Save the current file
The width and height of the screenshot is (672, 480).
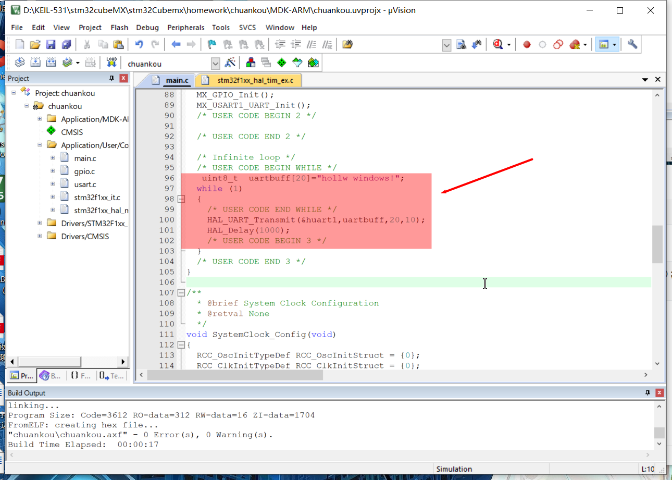pyautogui.click(x=51, y=44)
